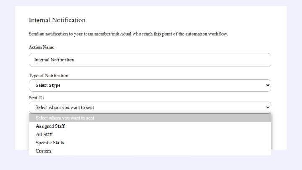The image size is (302, 170).
Task: Select the 'Custom' recipient option
Action: (44, 151)
